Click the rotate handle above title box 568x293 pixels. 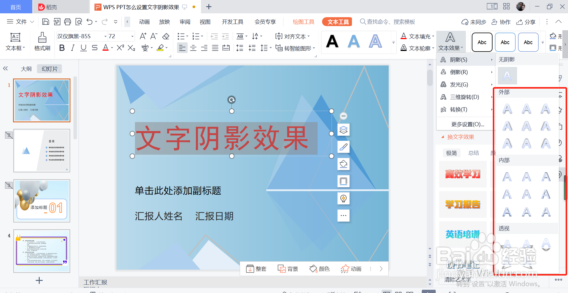click(x=231, y=100)
